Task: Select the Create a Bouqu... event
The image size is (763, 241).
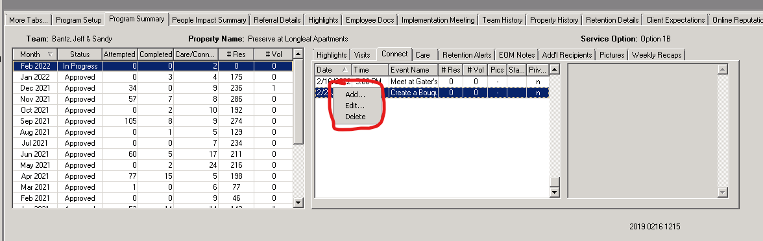Action: pyautogui.click(x=432, y=92)
